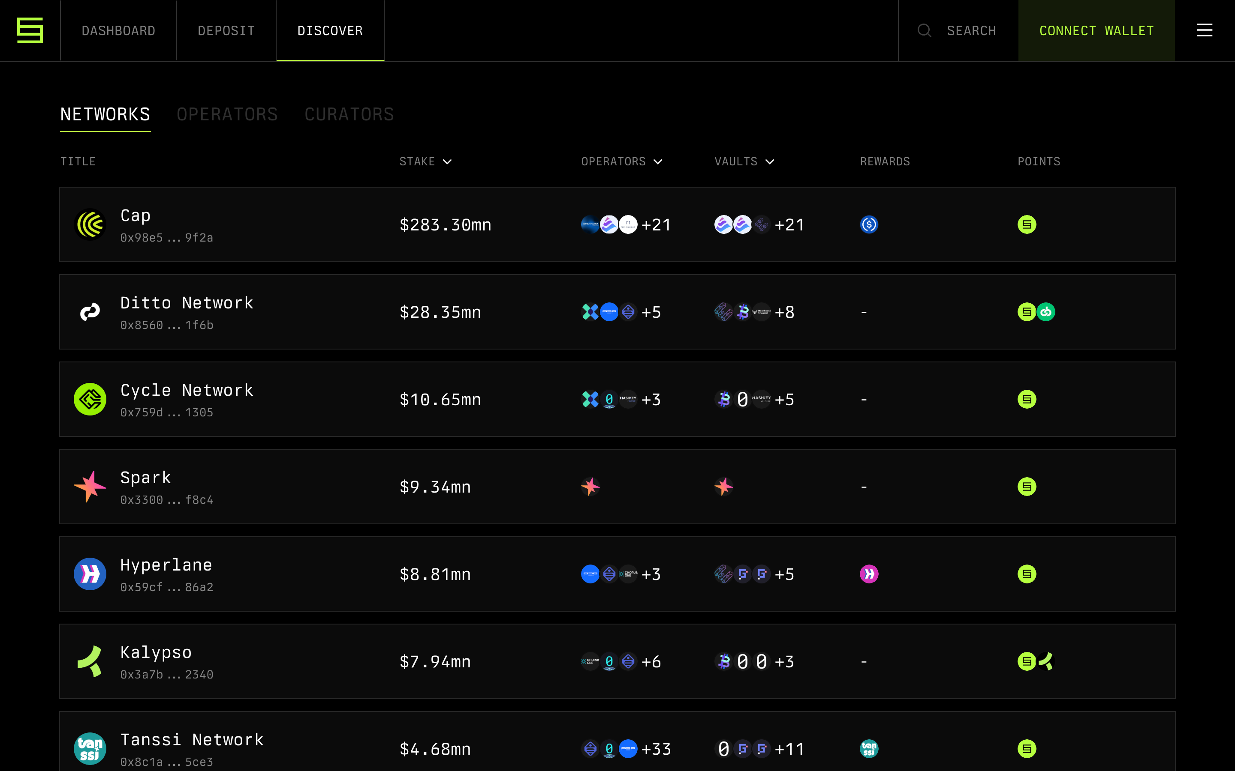Image resolution: width=1235 pixels, height=771 pixels.
Task: Click P2P operator icon in Ditto row
Action: point(609,311)
